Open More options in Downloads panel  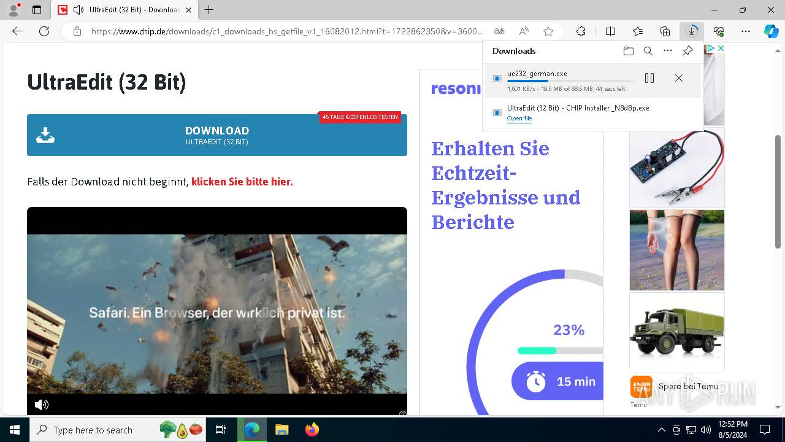[x=668, y=51]
